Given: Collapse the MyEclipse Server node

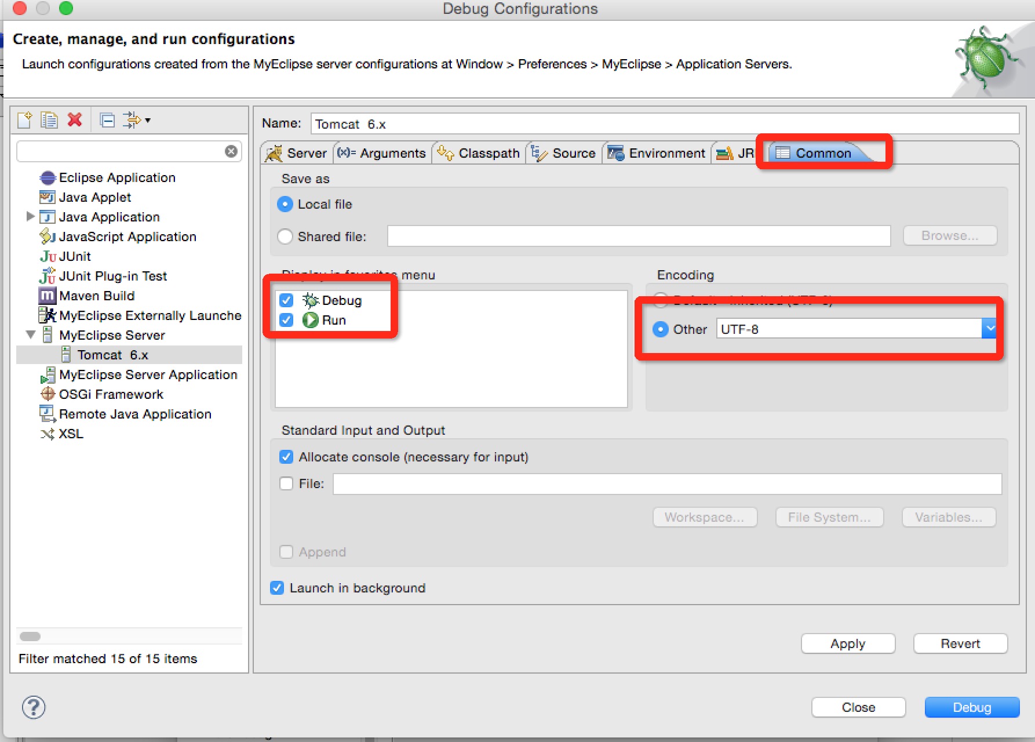Looking at the screenshot, I should [31, 334].
